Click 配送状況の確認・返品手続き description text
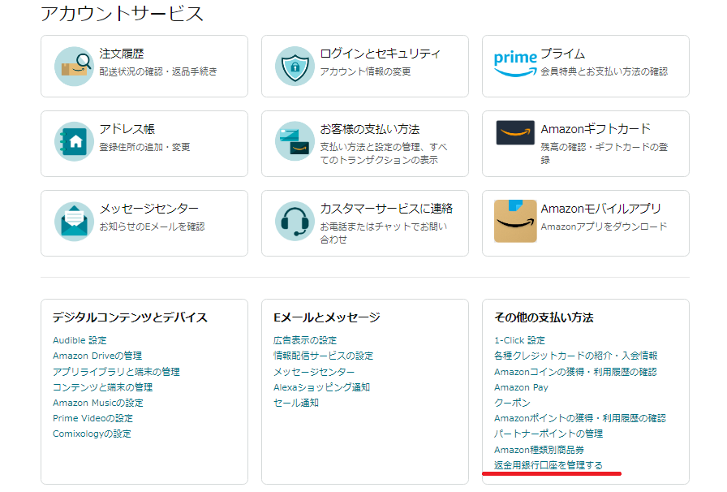727x492 pixels. [x=158, y=71]
